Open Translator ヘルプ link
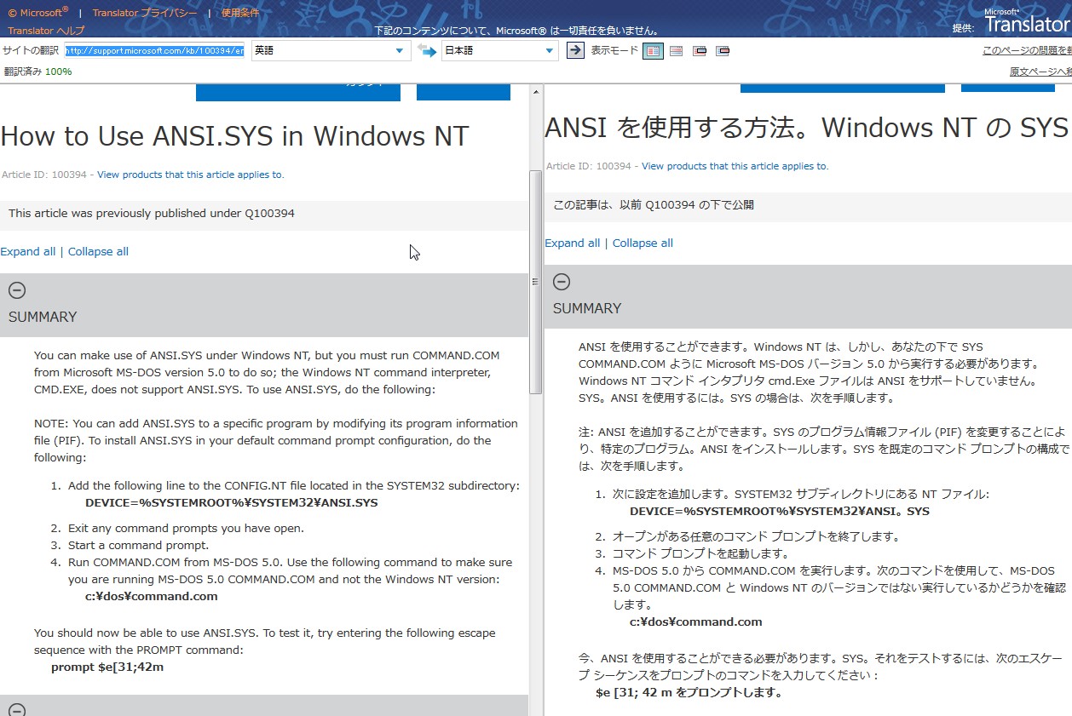Image resolution: width=1072 pixels, height=716 pixels. pos(46,31)
